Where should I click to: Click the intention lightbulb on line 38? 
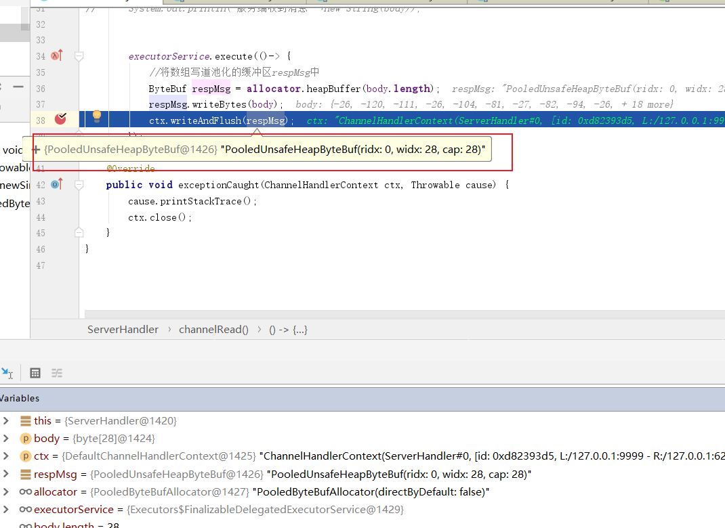tap(96, 116)
